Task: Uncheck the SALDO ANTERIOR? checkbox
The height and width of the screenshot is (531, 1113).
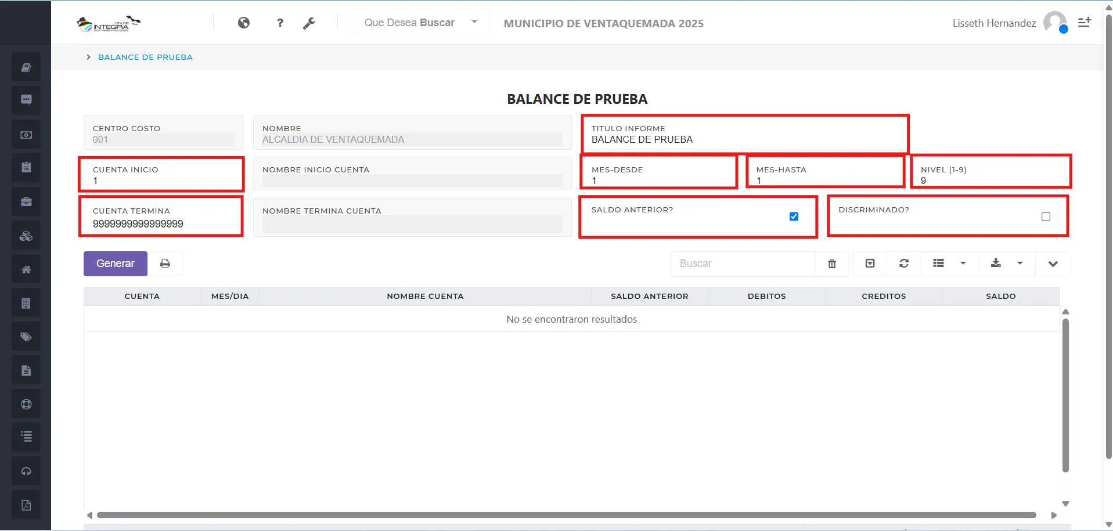Action: [x=794, y=216]
